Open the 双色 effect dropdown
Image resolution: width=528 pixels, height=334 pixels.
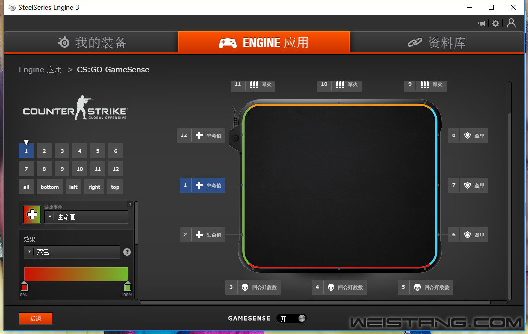[x=72, y=252]
